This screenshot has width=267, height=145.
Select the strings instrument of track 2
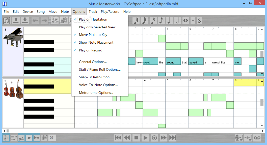tap(13, 89)
